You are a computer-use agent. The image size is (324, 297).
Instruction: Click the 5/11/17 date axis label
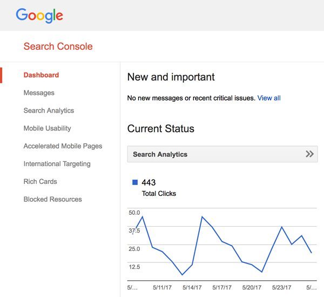point(162,287)
